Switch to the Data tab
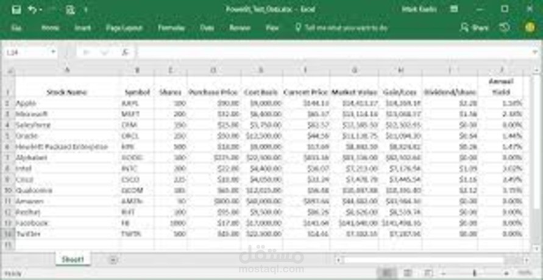The image size is (543, 280). (x=207, y=28)
